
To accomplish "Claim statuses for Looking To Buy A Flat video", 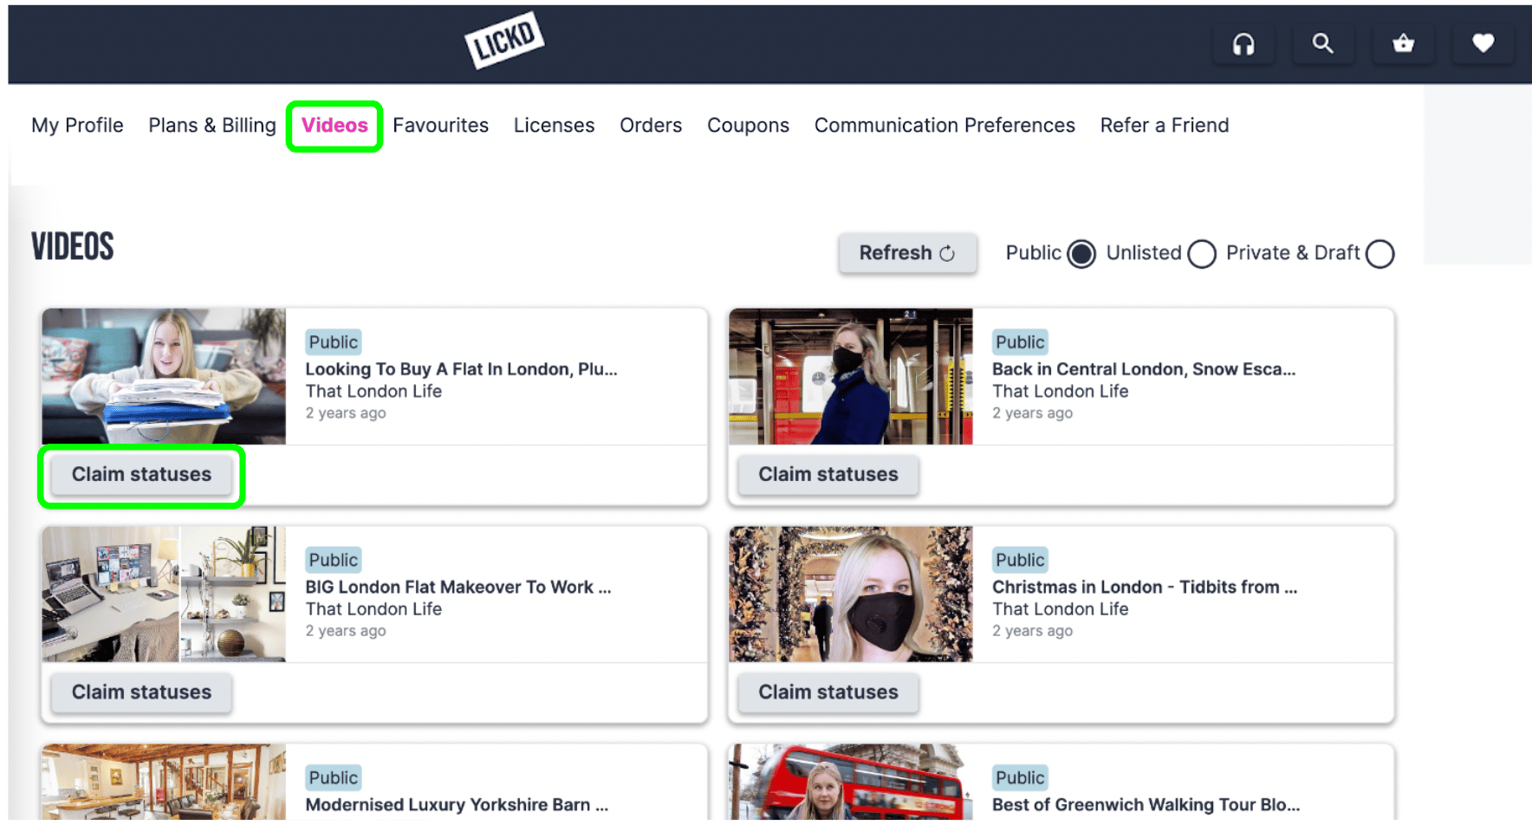I will click(x=141, y=474).
